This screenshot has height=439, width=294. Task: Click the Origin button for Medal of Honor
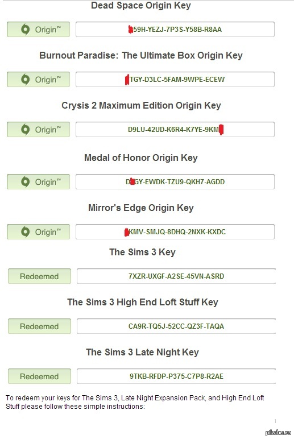pos(38,182)
